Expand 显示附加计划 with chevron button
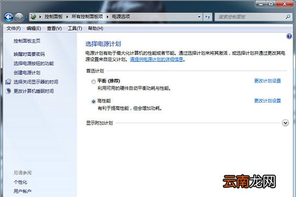 coord(285,123)
